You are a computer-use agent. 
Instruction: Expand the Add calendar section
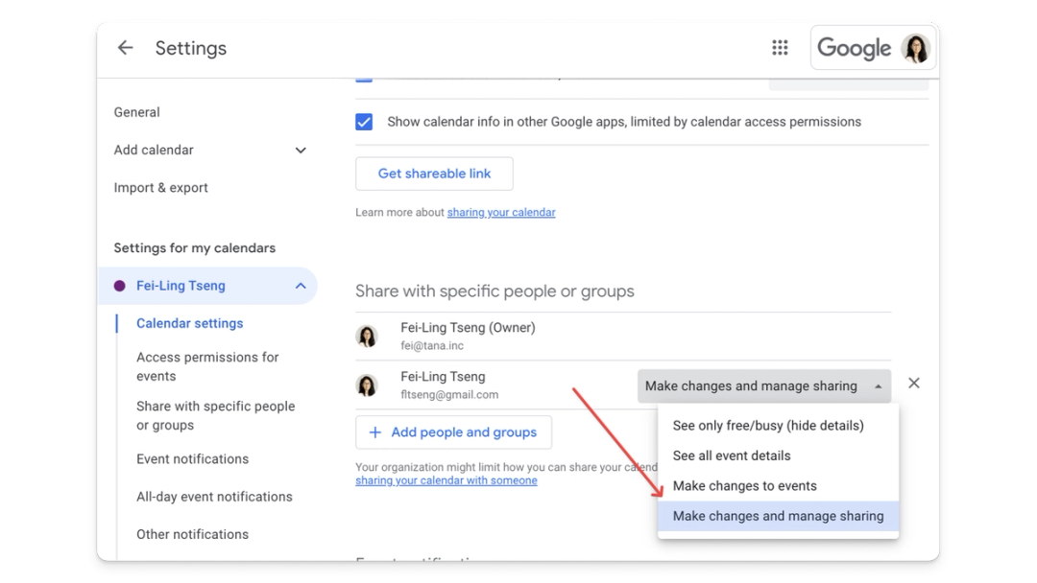click(x=300, y=151)
